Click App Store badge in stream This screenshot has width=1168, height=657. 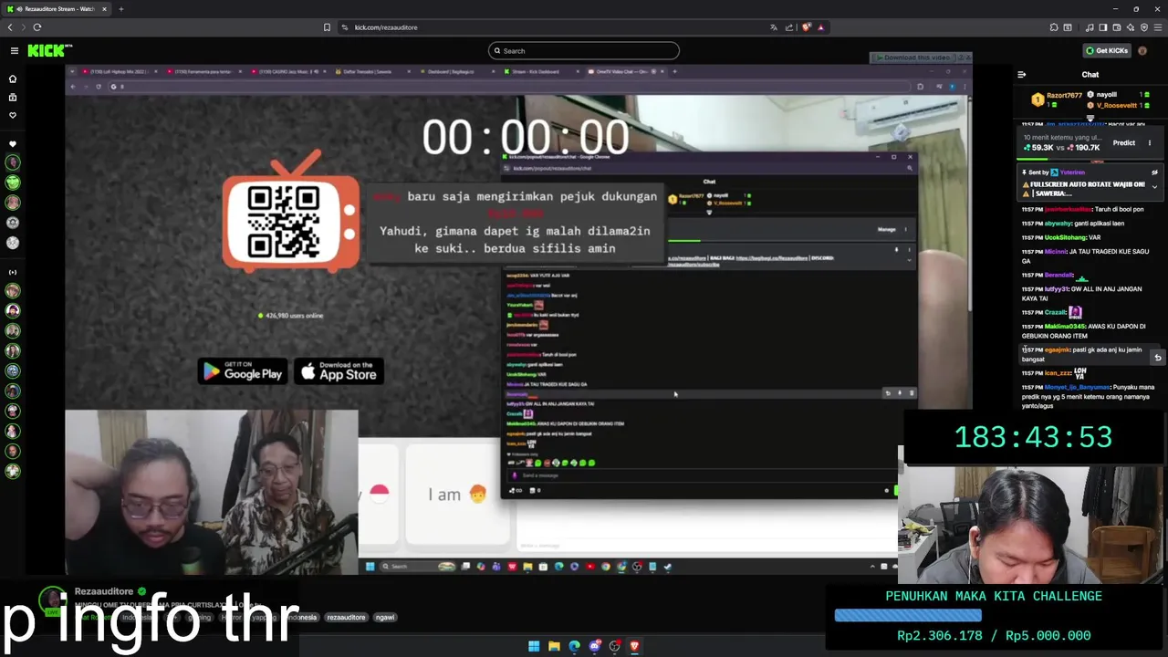(339, 371)
